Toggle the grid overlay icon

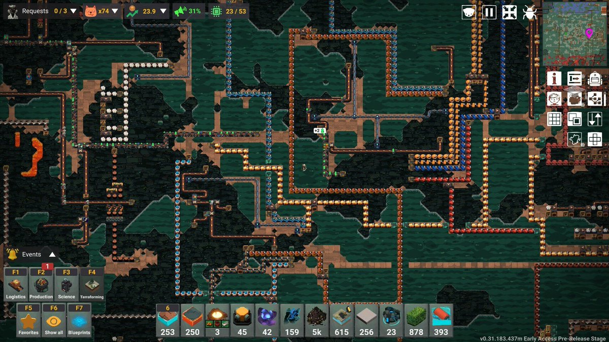pos(554,119)
